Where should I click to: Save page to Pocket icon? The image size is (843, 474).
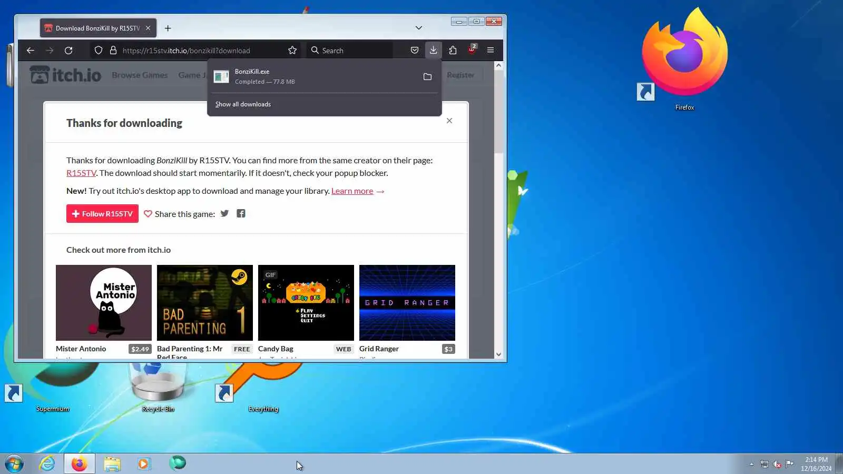coord(415,51)
